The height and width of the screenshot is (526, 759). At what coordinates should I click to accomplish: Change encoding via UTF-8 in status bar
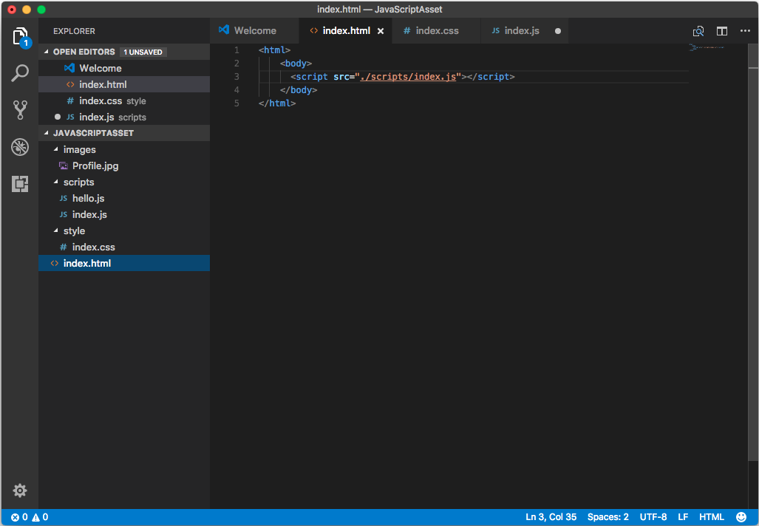pos(653,517)
